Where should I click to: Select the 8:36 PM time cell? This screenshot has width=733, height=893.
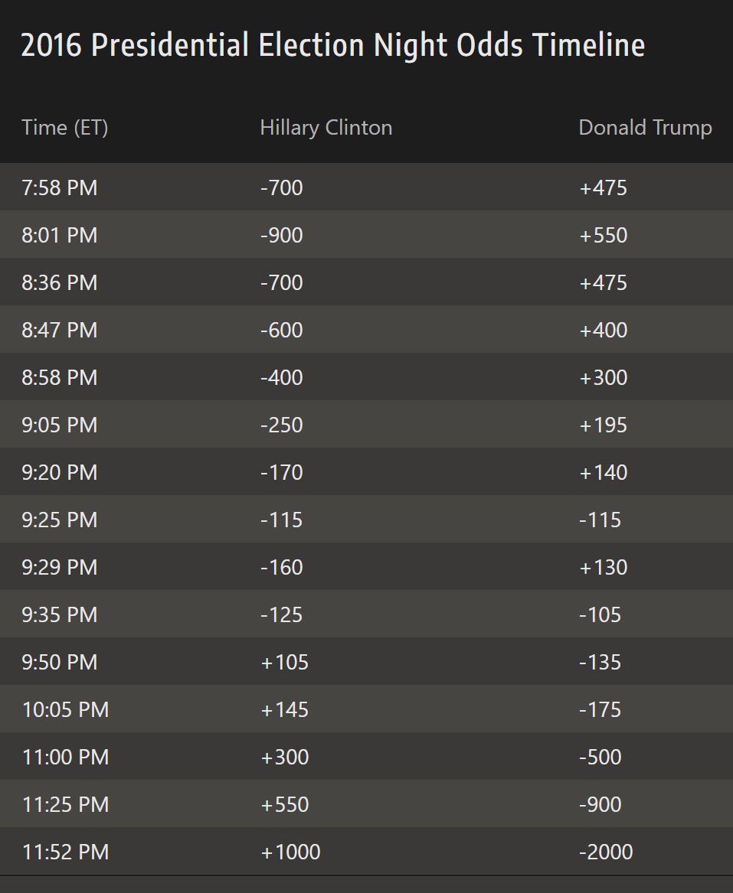click(60, 282)
